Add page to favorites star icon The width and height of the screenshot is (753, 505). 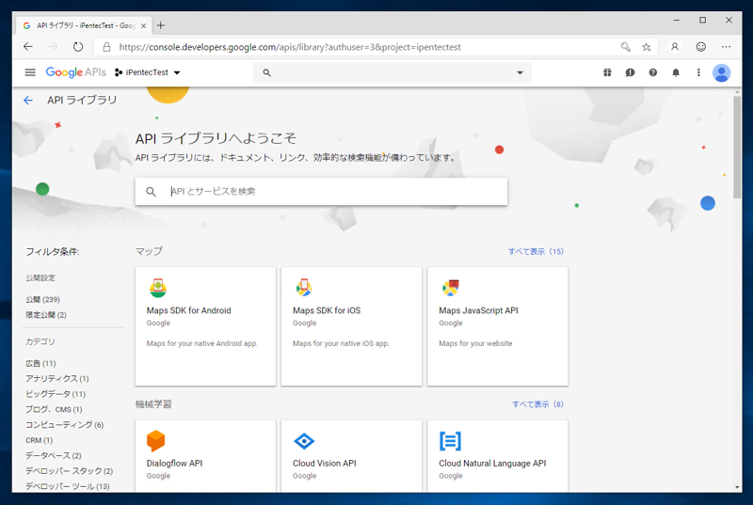click(647, 46)
